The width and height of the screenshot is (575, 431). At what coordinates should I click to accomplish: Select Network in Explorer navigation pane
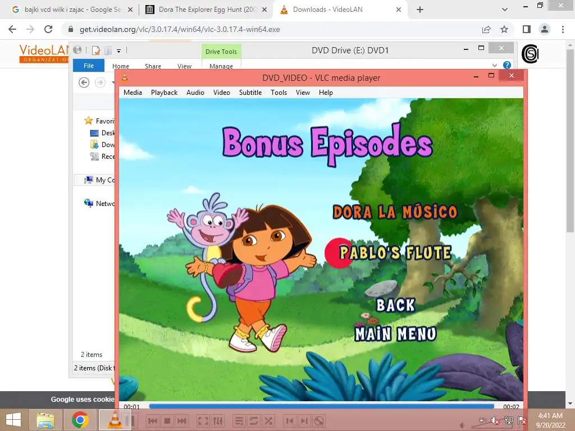pyautogui.click(x=99, y=203)
